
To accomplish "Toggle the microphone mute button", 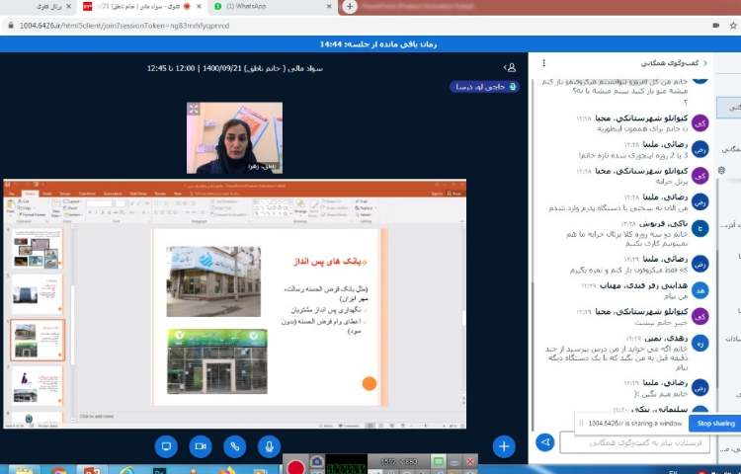I will pyautogui.click(x=270, y=446).
